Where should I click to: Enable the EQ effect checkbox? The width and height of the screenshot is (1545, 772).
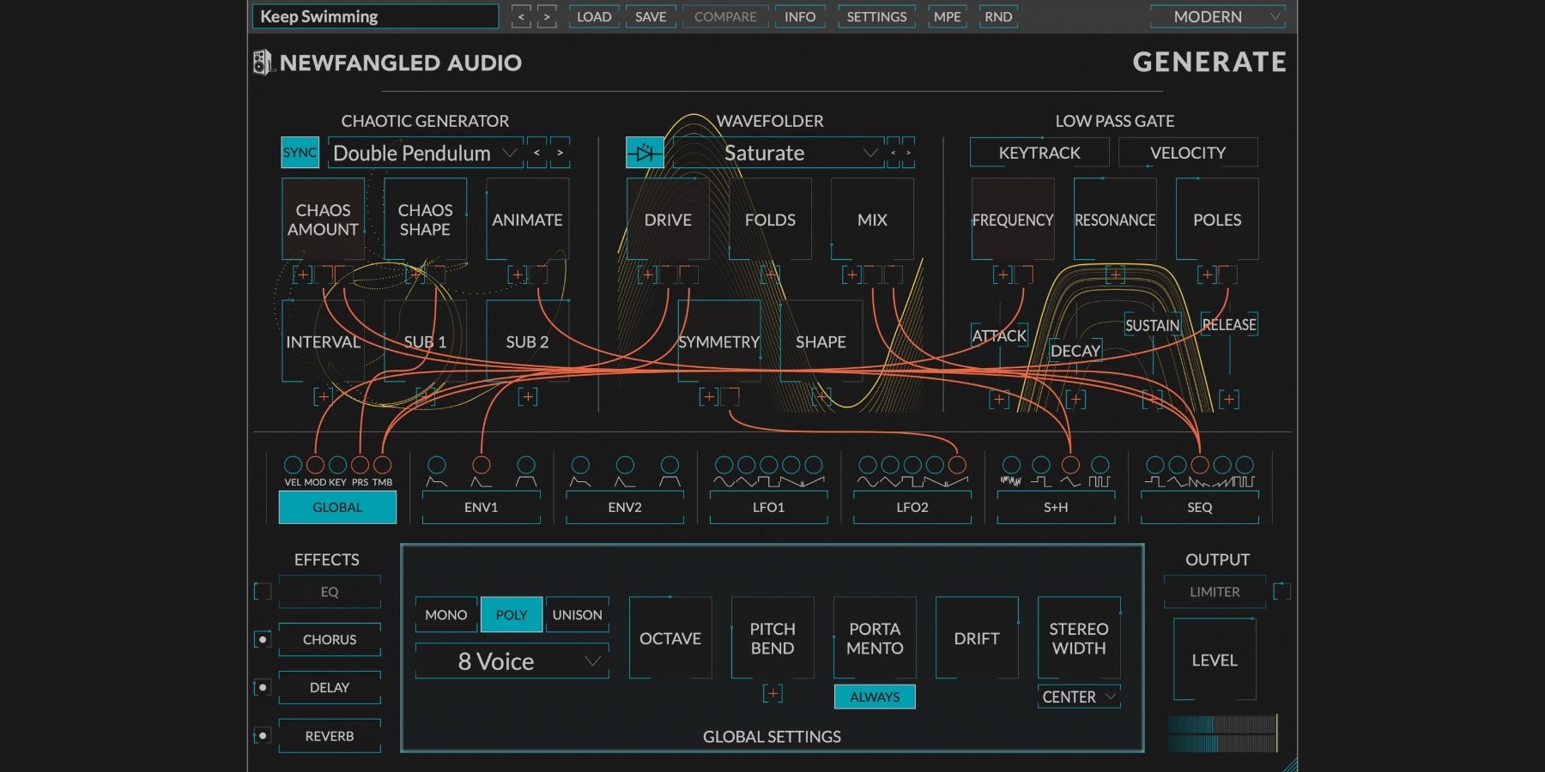263,591
